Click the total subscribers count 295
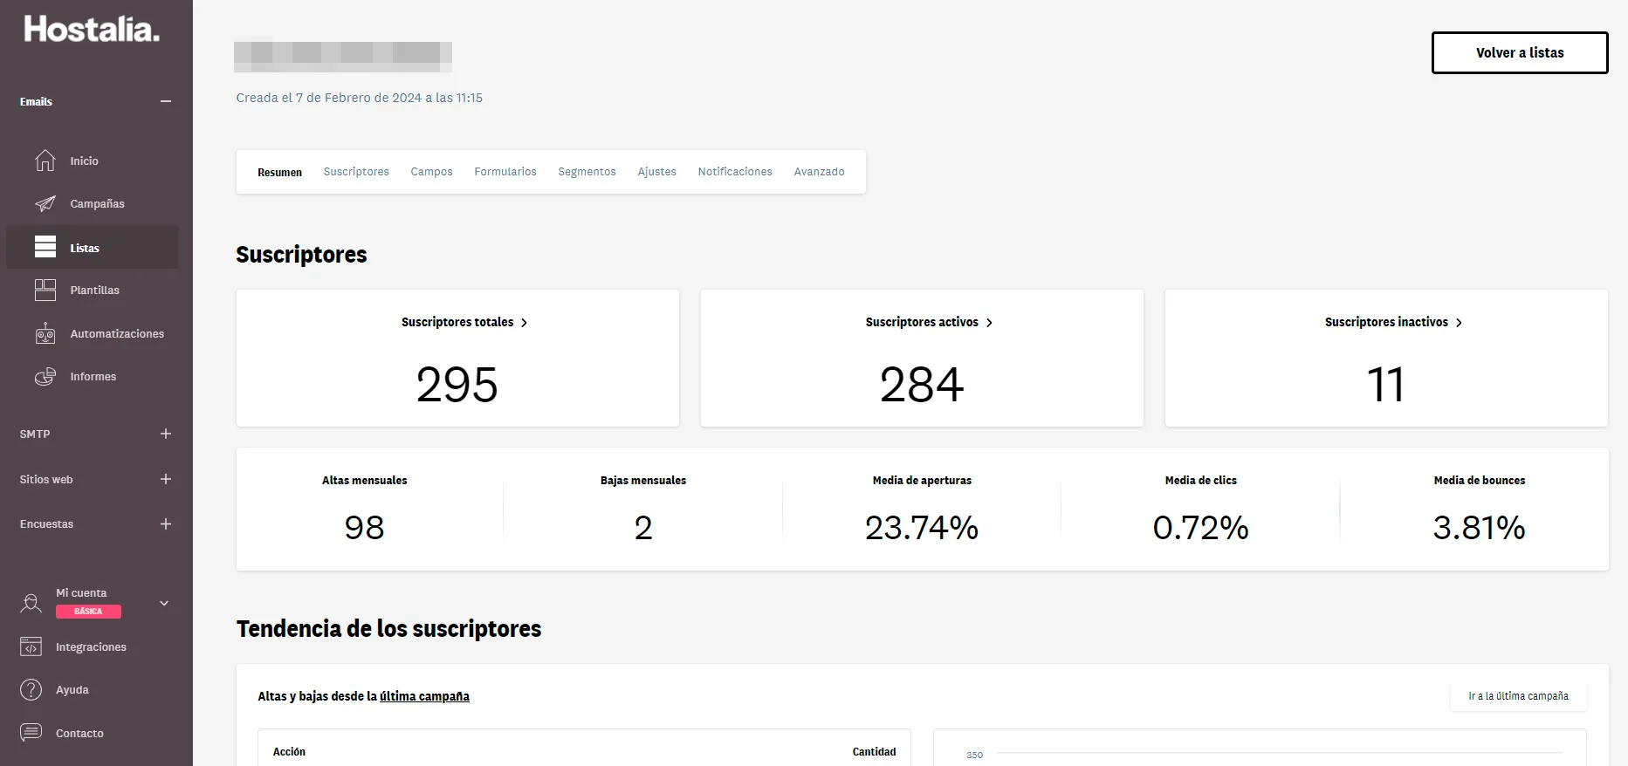 tap(457, 385)
